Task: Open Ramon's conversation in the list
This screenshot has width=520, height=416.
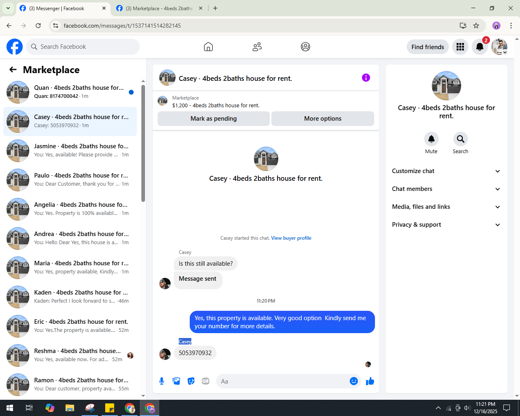Action: tap(70, 385)
